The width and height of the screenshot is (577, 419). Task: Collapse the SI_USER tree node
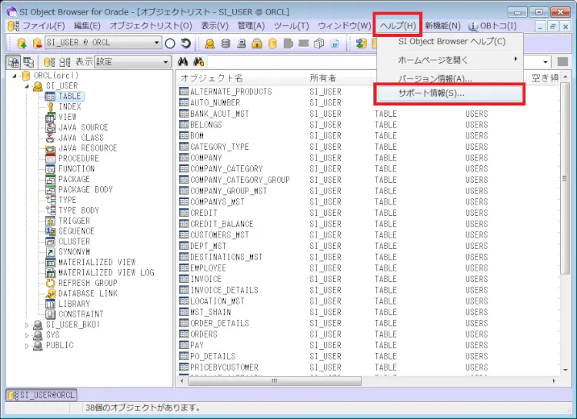(x=27, y=86)
